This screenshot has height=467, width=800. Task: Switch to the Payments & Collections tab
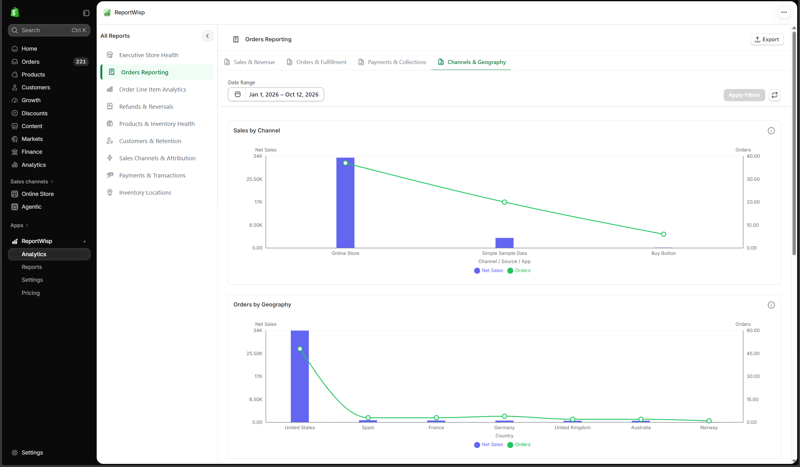point(392,62)
